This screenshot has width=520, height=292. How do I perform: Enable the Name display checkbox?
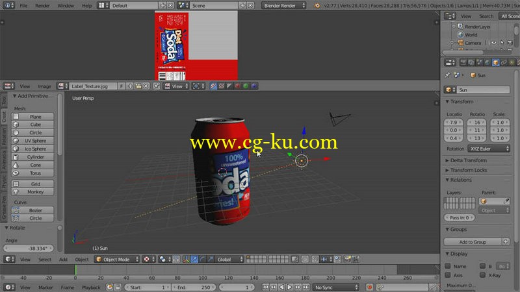[448, 266]
